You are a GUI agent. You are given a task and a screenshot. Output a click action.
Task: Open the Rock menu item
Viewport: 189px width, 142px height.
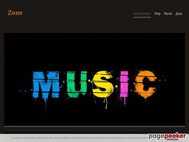click(168, 13)
